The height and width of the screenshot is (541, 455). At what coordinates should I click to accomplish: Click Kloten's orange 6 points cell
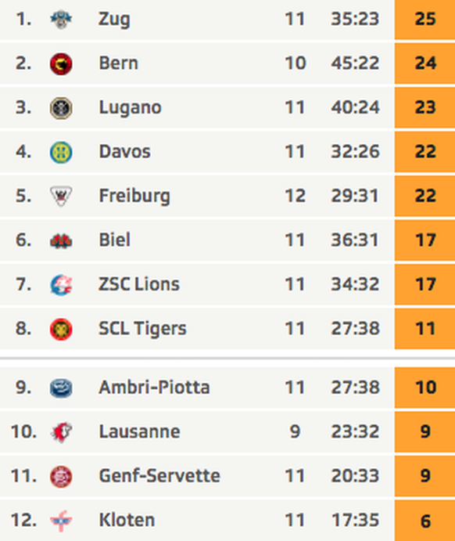(425, 521)
